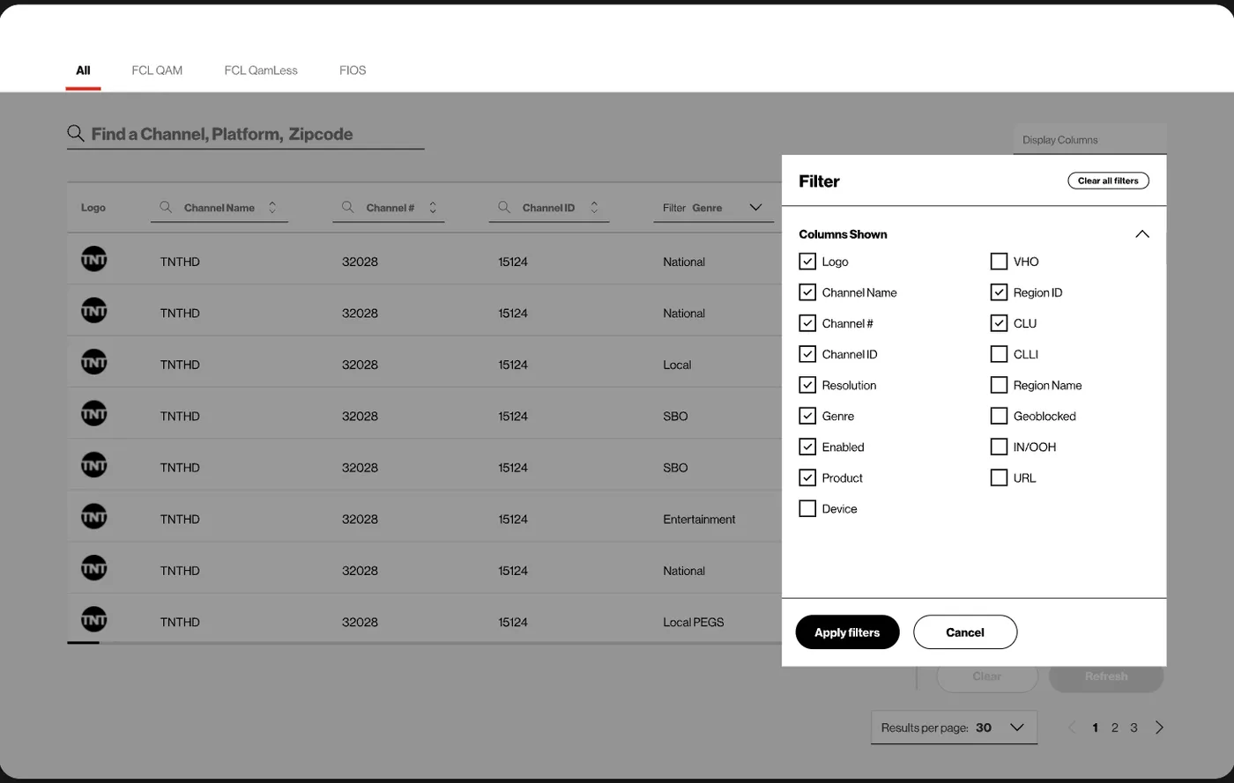1234x783 pixels.
Task: Check the CLLI checkbox
Action: 999,354
